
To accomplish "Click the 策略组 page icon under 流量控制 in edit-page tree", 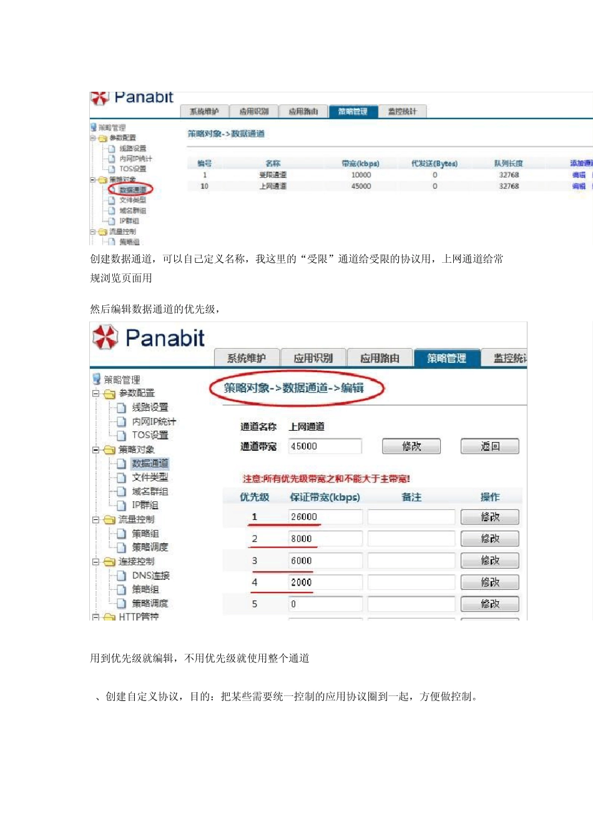I will click(122, 533).
